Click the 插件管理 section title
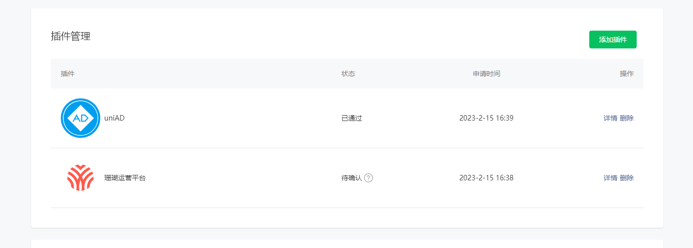 pyautogui.click(x=71, y=36)
